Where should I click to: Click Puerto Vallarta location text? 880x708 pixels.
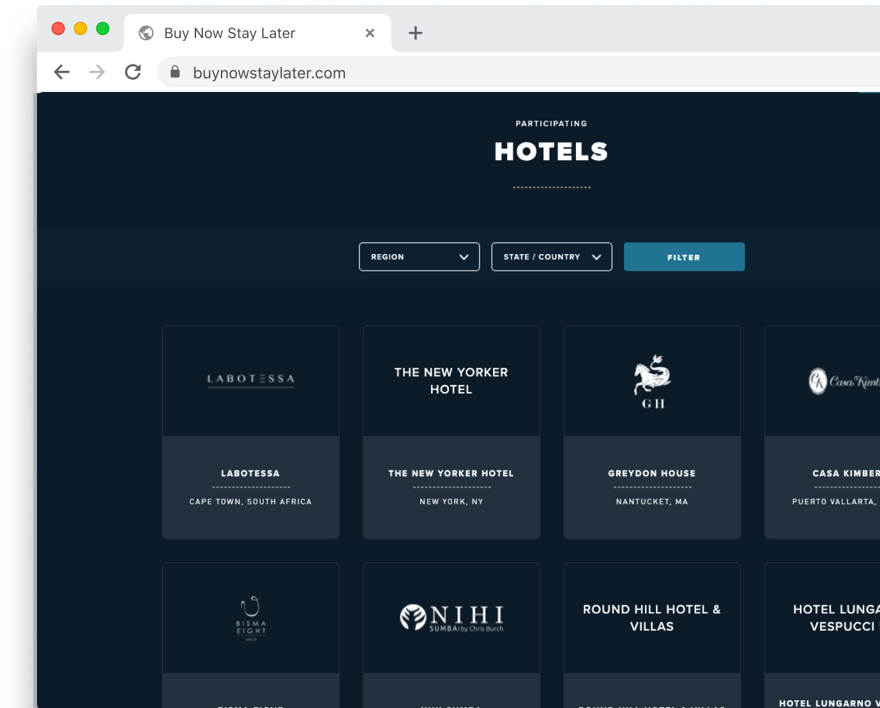tap(835, 502)
